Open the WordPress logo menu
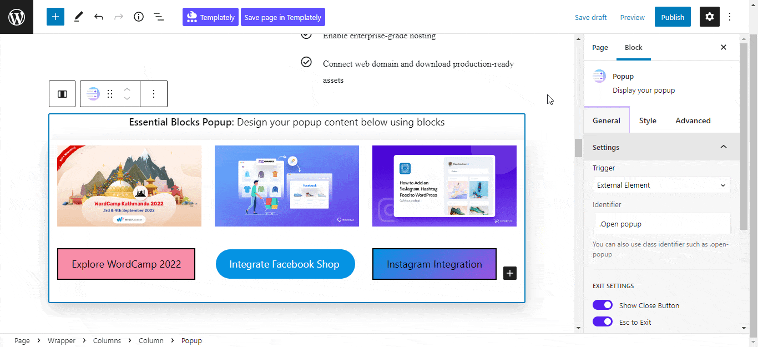 pyautogui.click(x=17, y=17)
